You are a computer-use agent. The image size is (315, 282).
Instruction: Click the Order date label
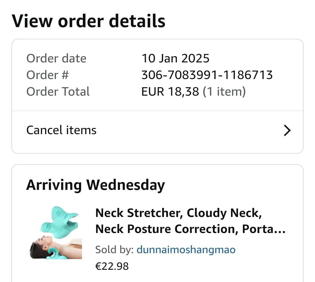click(x=56, y=59)
